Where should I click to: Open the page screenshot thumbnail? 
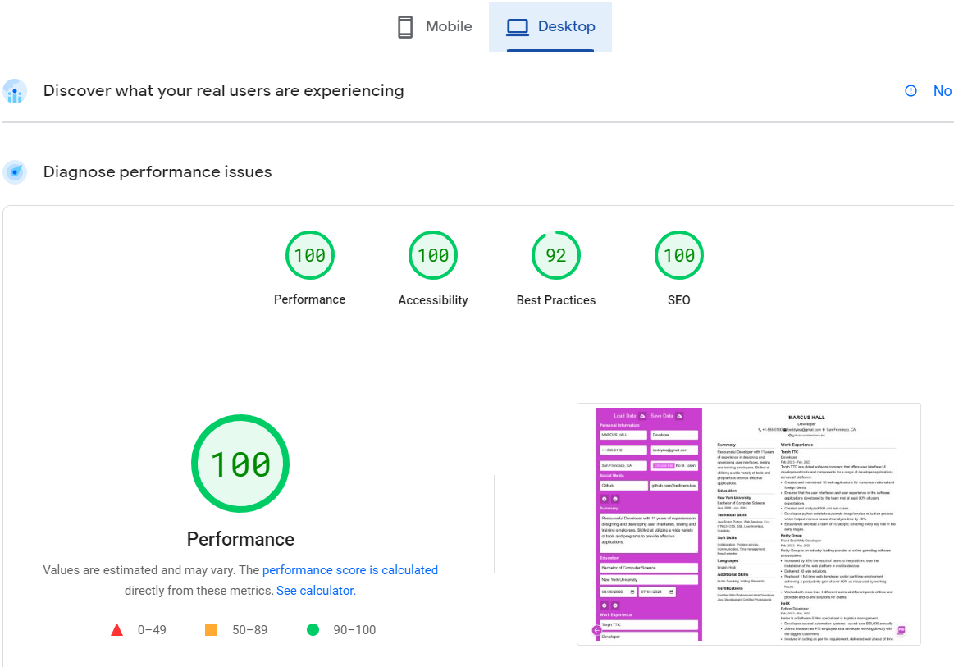(748, 524)
